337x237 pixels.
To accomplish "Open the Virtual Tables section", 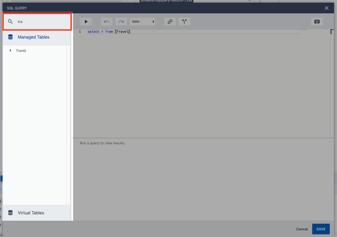I will tap(31, 213).
